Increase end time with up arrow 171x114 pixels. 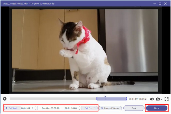pyautogui.click(x=80, y=107)
